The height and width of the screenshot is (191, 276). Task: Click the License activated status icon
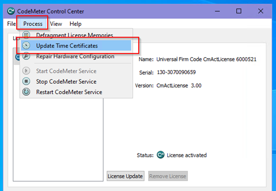point(160,155)
